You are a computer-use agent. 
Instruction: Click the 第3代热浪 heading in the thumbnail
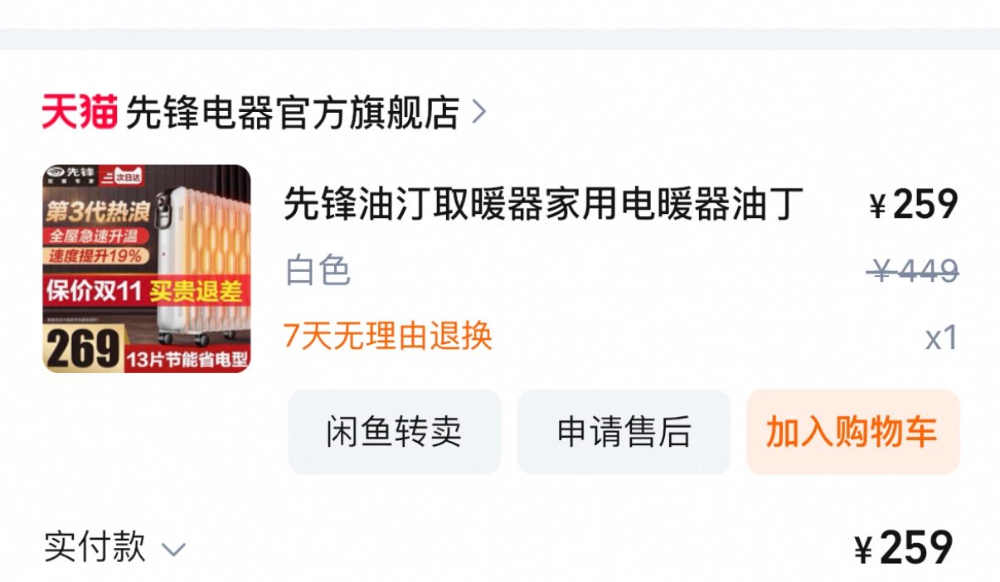point(96,211)
